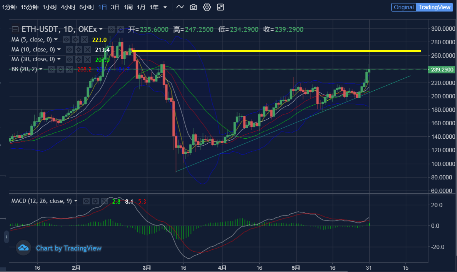Image resolution: width=457 pixels, height=272 pixels.
Task: Toggle visibility eye for MACD
Action: pyautogui.click(x=86, y=201)
